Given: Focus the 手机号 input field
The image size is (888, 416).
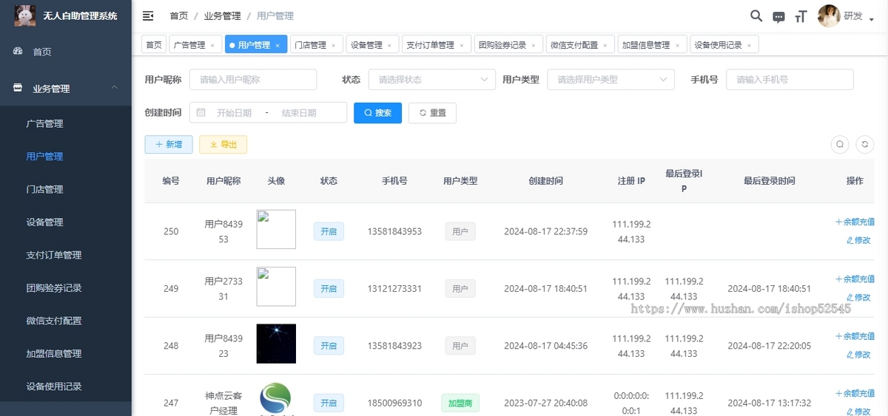Looking at the screenshot, I should point(790,79).
